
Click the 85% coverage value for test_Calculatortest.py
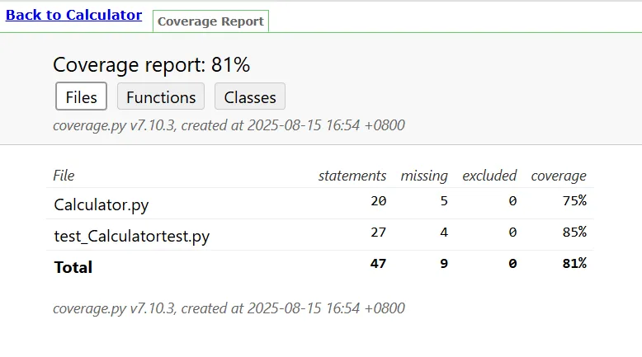pos(574,233)
